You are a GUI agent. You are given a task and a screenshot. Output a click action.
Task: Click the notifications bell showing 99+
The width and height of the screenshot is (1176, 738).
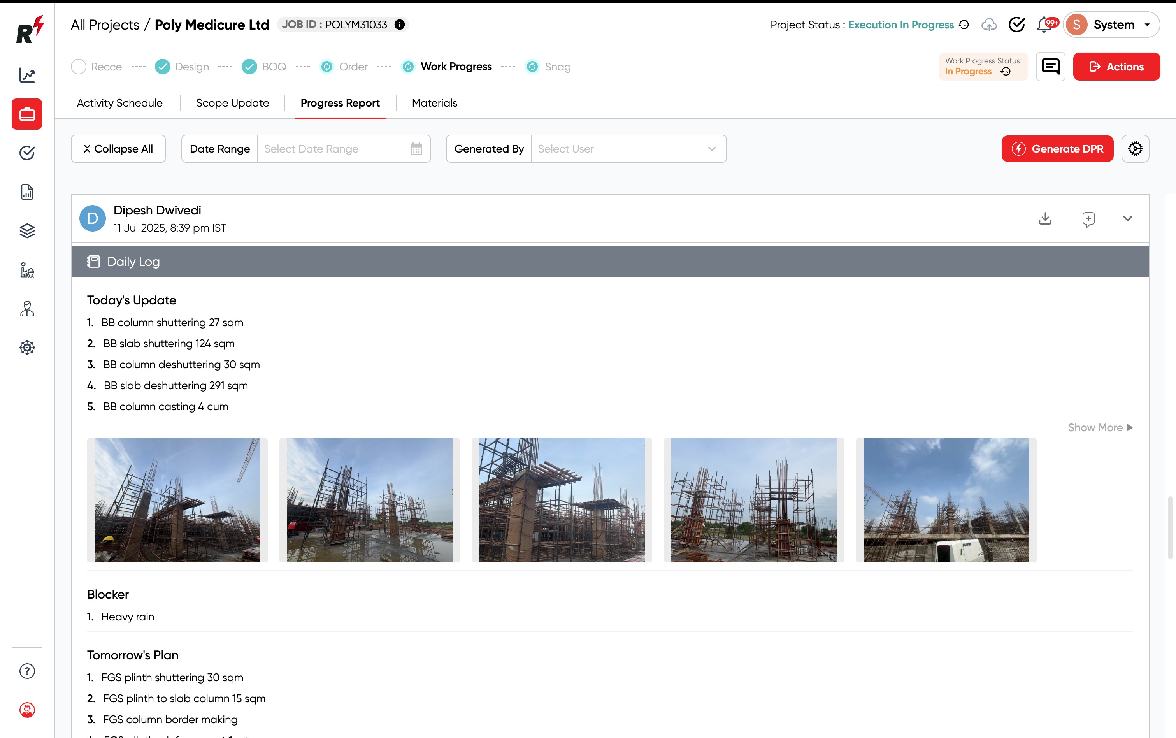pyautogui.click(x=1044, y=25)
